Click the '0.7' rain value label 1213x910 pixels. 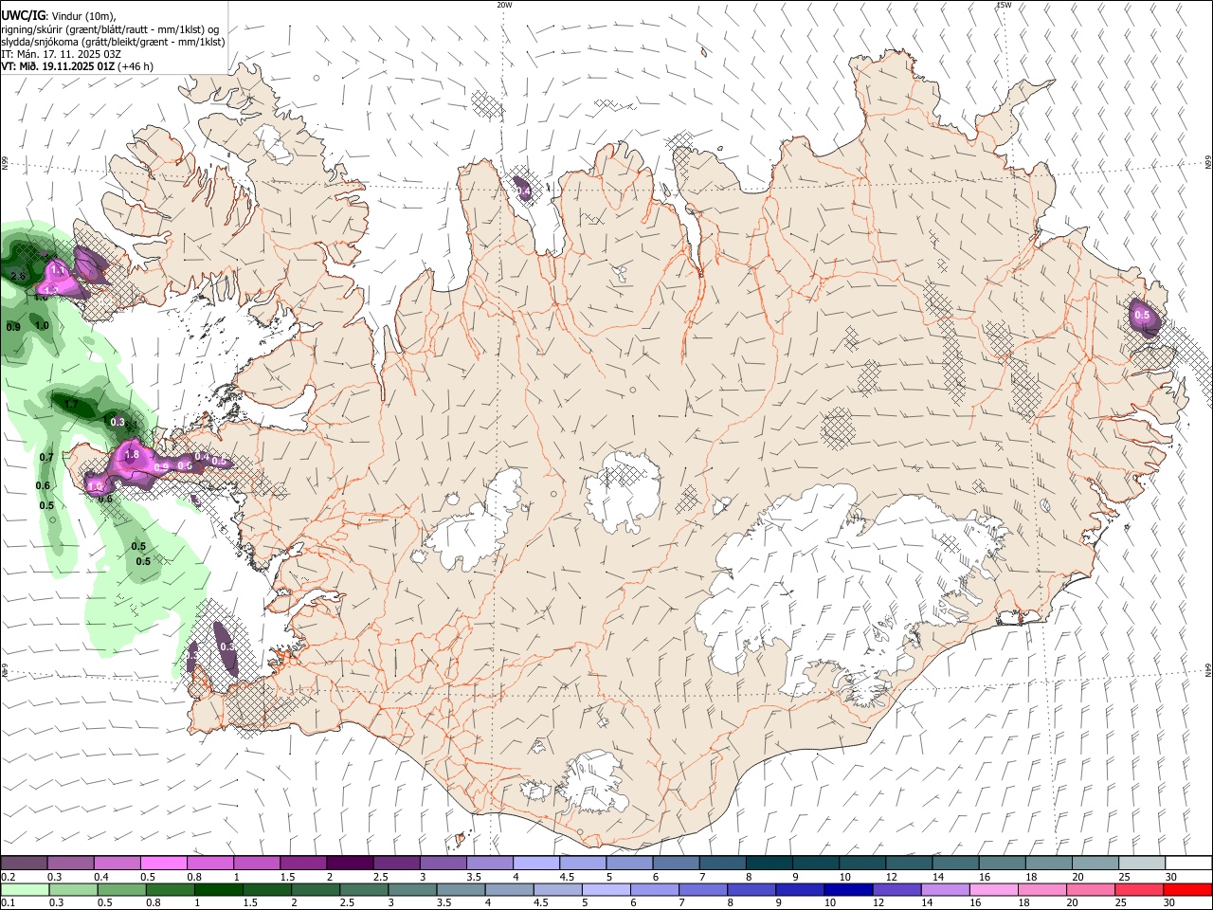click(x=46, y=457)
